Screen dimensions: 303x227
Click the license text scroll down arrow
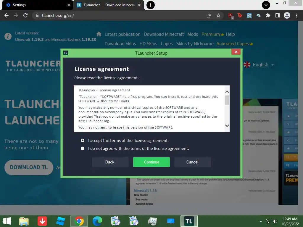pos(227,126)
